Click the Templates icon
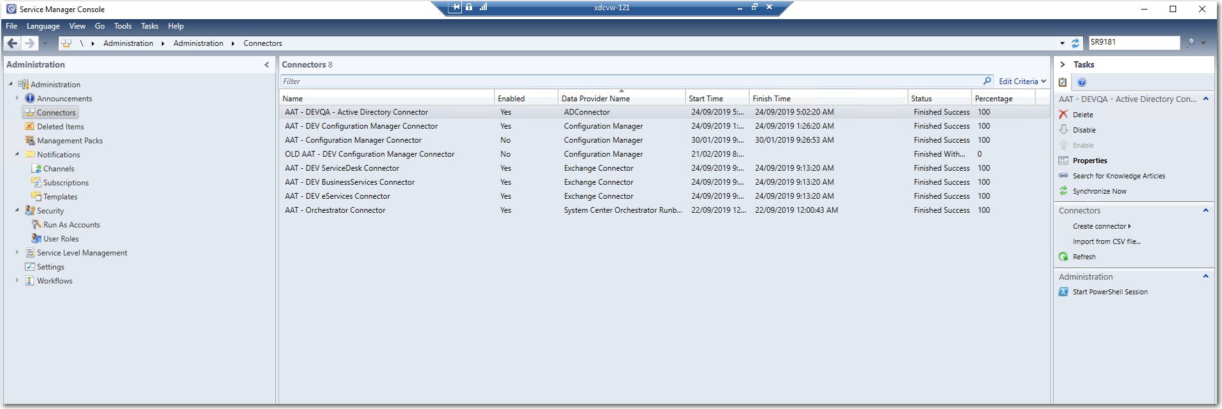The image size is (1222, 409). click(x=36, y=196)
